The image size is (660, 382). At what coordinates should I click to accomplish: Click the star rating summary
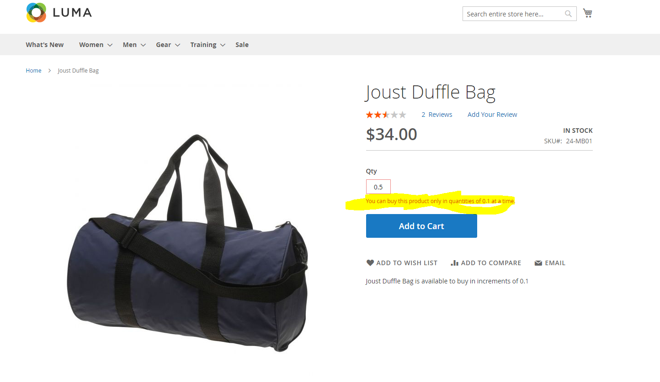click(386, 115)
